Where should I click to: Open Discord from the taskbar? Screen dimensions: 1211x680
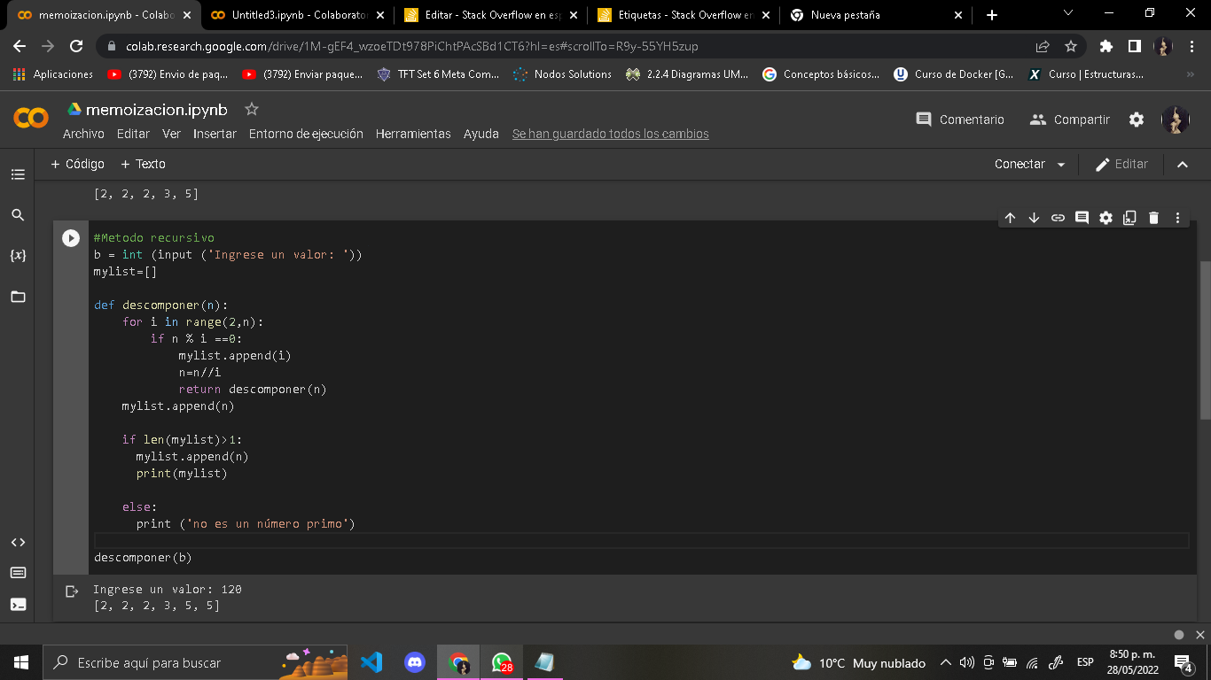click(415, 662)
